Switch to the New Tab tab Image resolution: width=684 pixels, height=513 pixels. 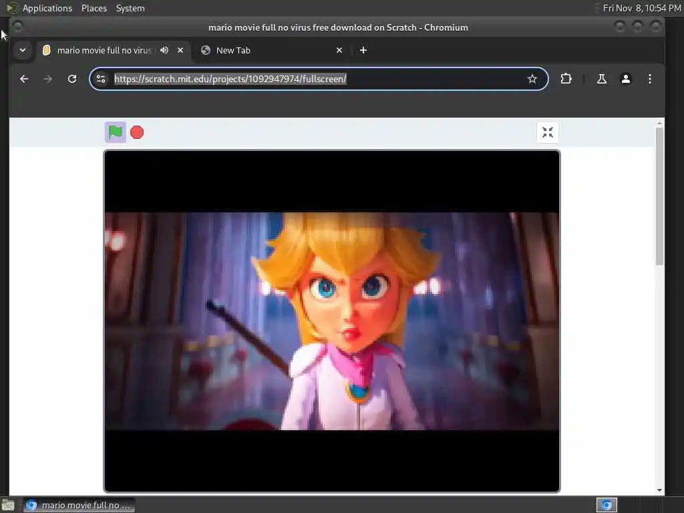click(x=271, y=50)
